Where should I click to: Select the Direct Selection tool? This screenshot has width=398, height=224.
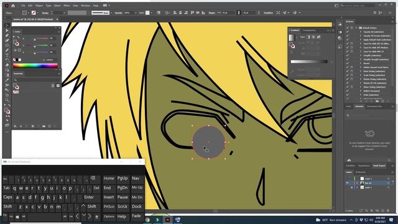[7, 30]
